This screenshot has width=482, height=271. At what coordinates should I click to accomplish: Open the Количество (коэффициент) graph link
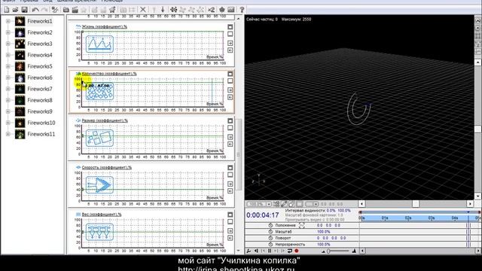(x=109, y=74)
